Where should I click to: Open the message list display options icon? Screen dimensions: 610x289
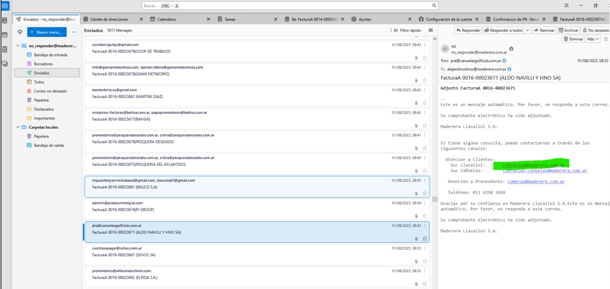(431, 30)
